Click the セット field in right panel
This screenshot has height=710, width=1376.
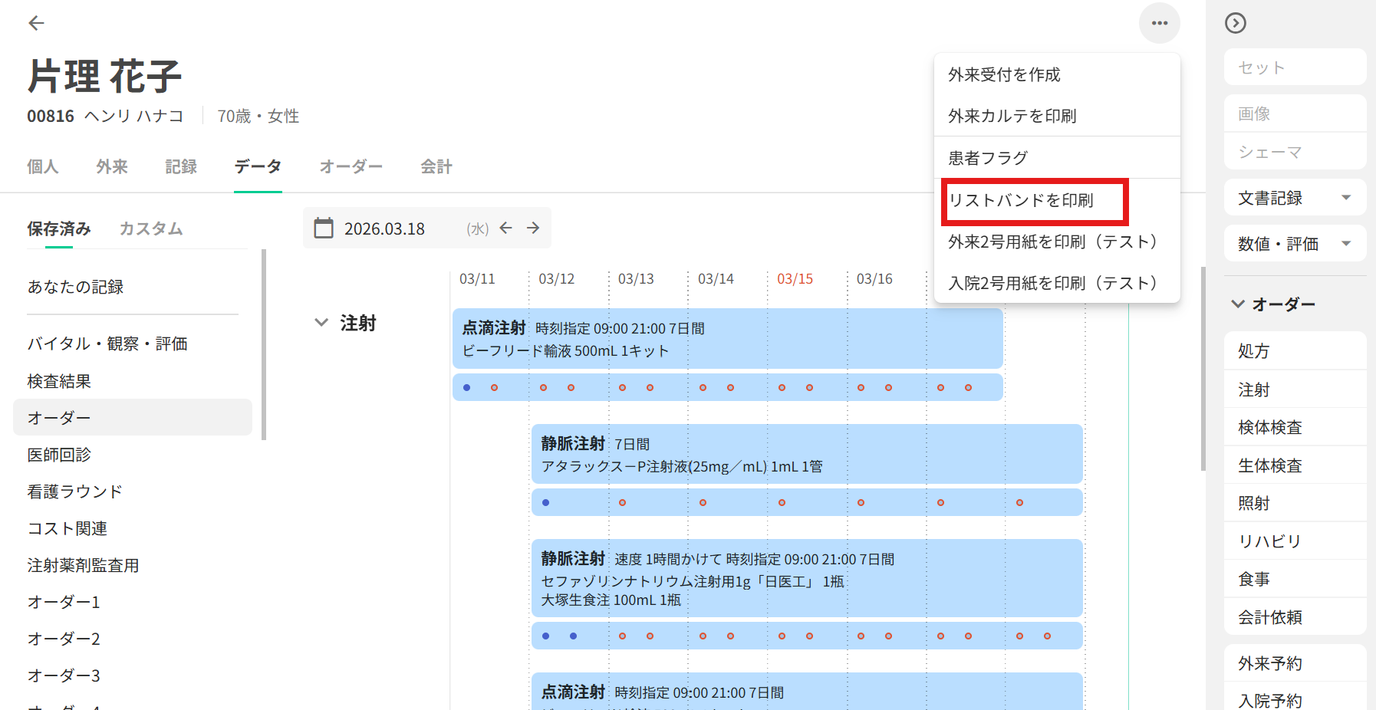point(1295,67)
